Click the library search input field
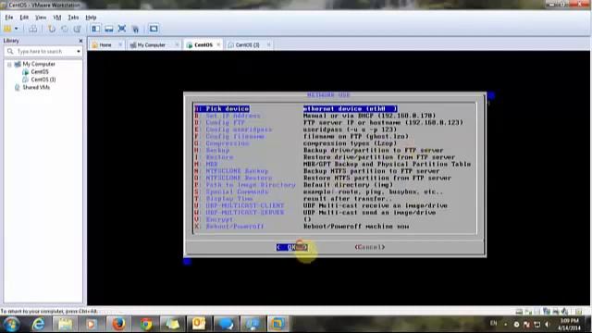The height and width of the screenshot is (333, 592). (42, 51)
